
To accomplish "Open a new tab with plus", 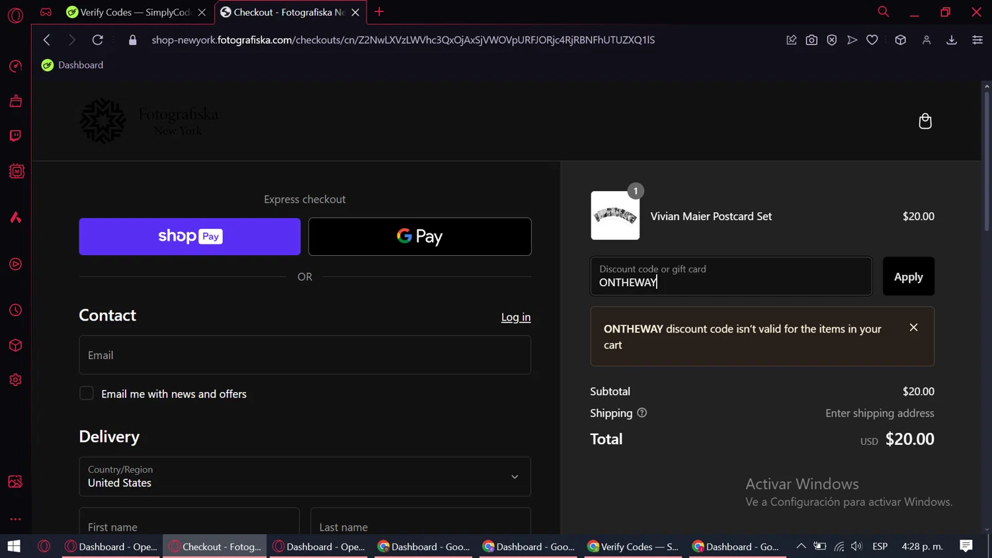I will [379, 12].
